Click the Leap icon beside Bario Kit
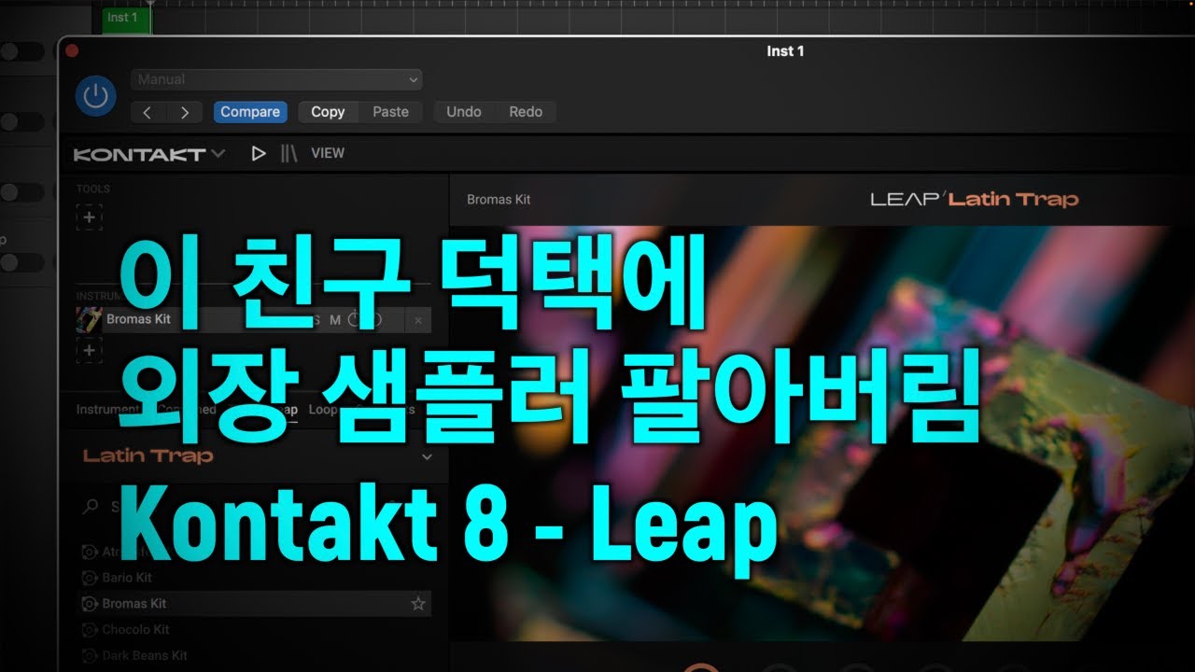Image resolution: width=1195 pixels, height=672 pixels. click(x=90, y=578)
